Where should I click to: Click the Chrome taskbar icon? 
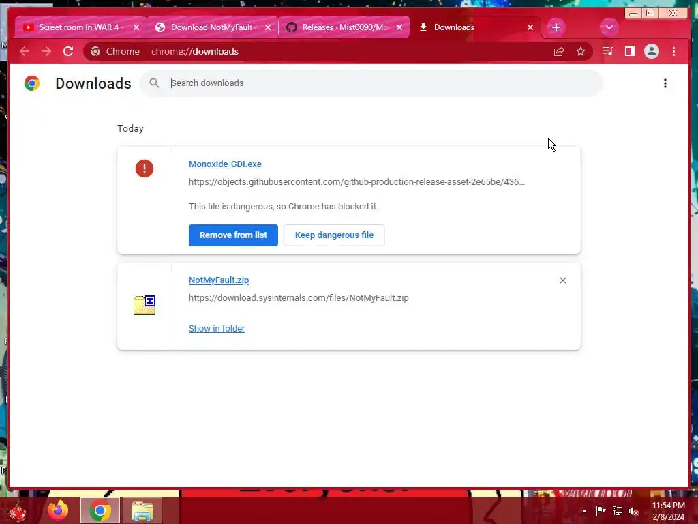pos(100,510)
